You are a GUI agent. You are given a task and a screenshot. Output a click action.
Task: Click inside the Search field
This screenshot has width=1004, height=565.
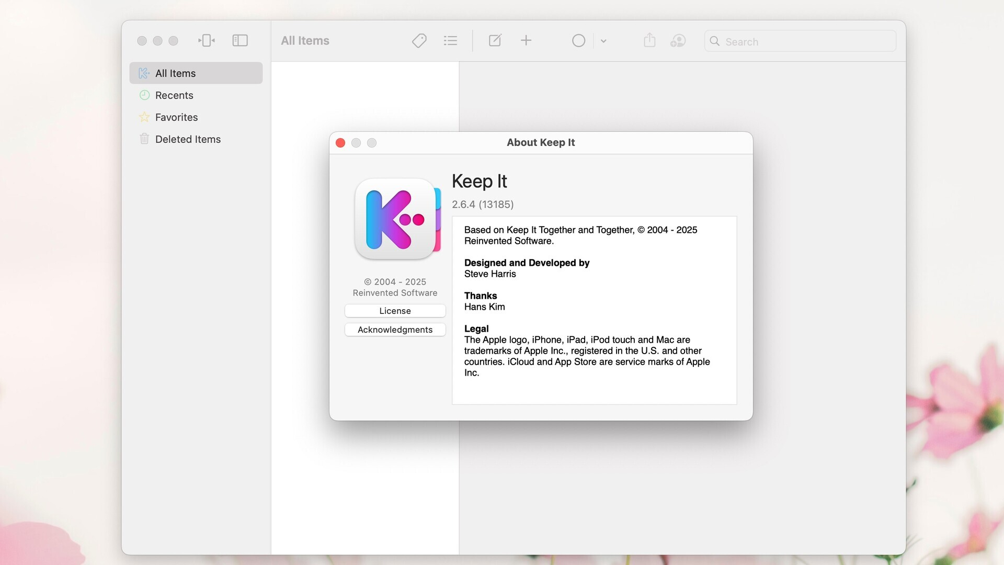(801, 41)
